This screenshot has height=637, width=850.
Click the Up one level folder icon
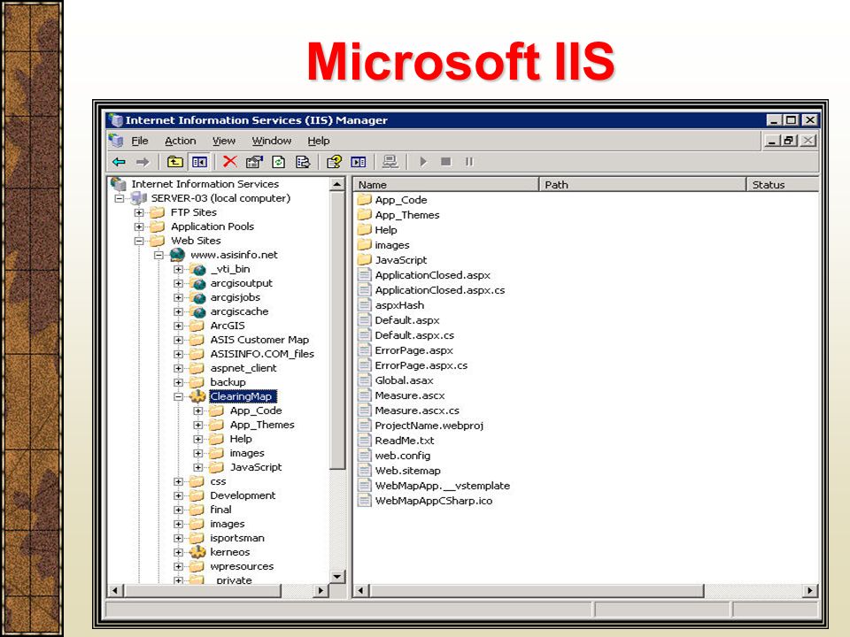pyautogui.click(x=174, y=161)
